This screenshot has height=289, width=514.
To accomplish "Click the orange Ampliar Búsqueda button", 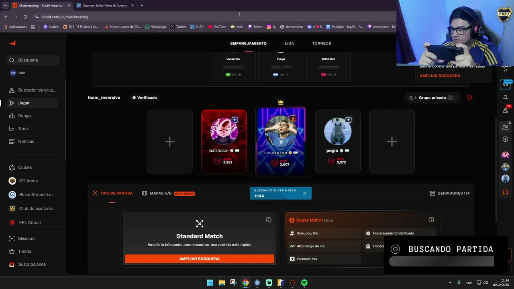I will click(x=200, y=259).
